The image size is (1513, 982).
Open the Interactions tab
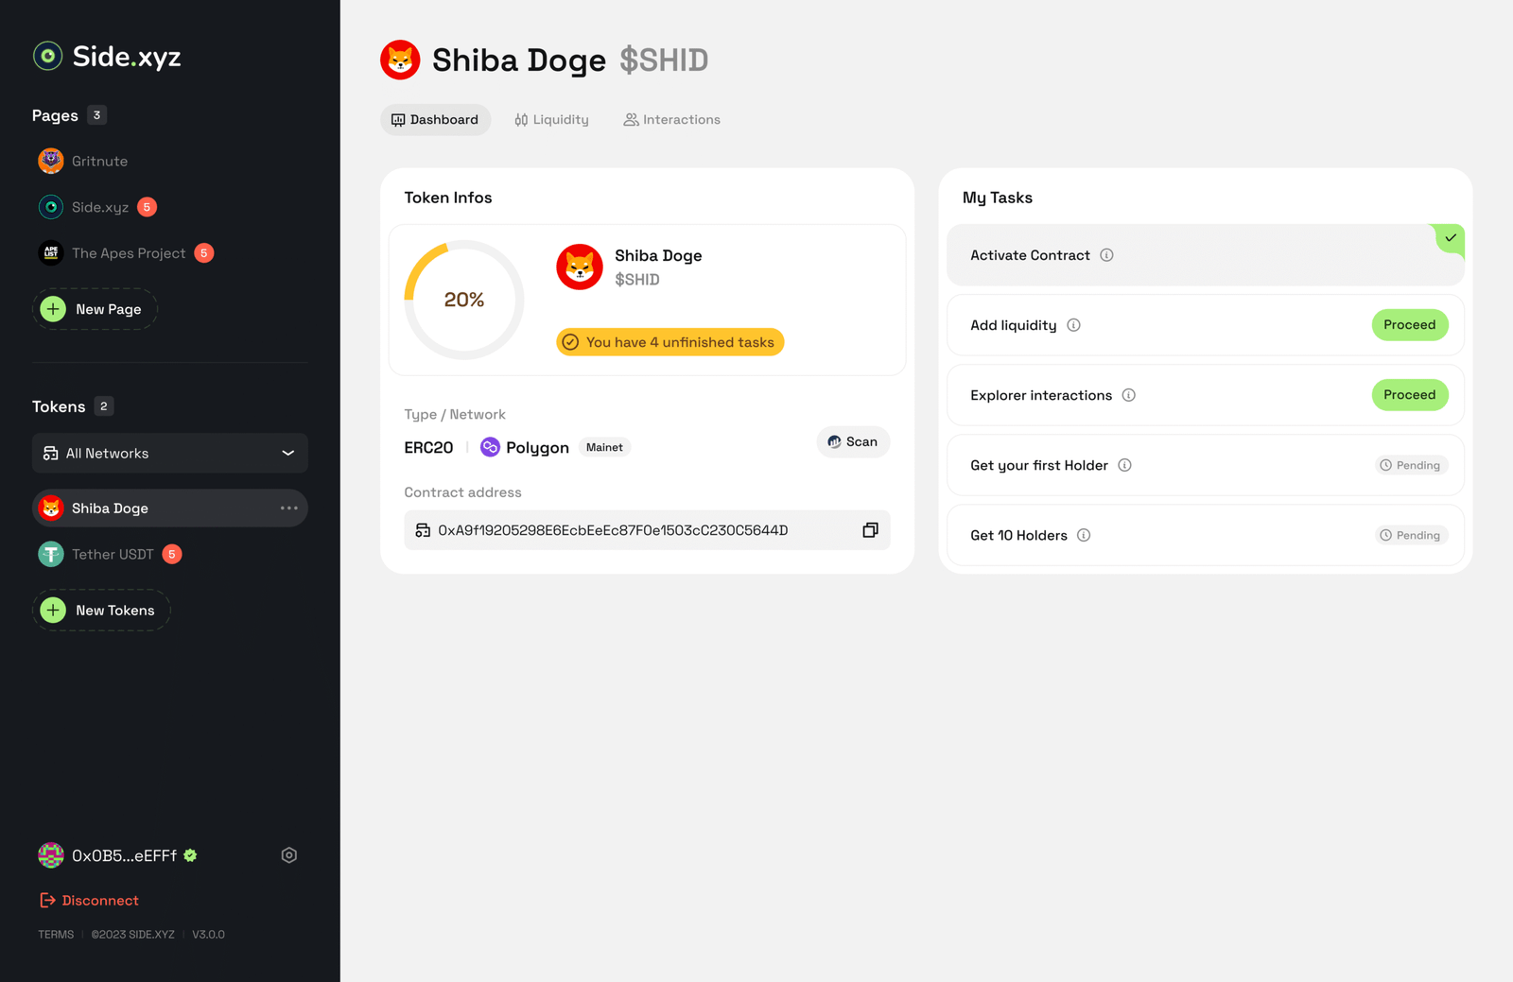(x=671, y=119)
